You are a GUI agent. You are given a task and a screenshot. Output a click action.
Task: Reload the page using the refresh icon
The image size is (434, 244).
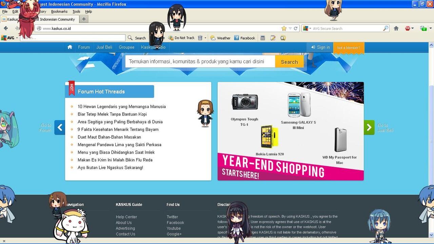pos(296,28)
